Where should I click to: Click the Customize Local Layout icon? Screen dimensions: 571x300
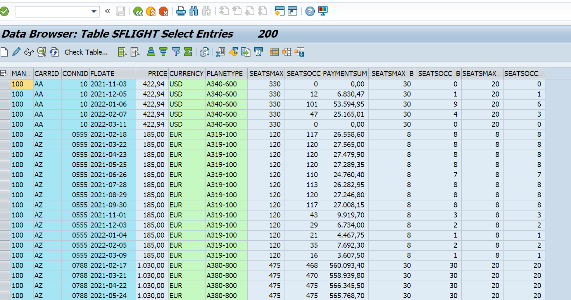(322, 11)
